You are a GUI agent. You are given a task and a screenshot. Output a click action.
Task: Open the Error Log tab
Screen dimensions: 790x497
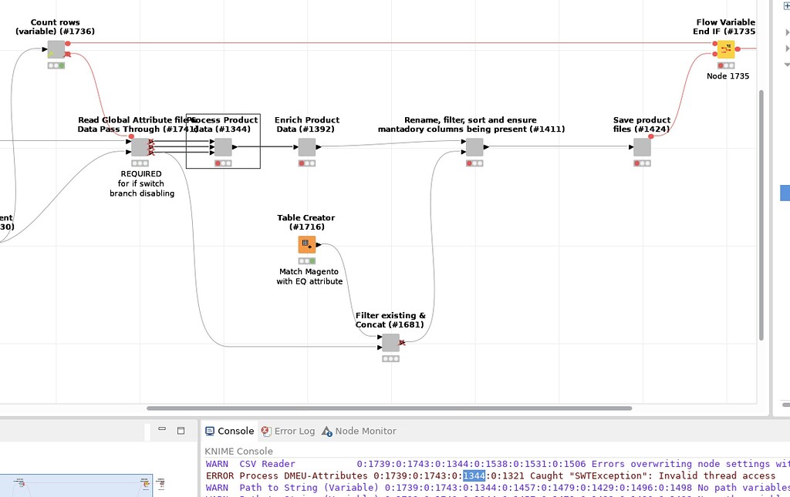point(289,432)
